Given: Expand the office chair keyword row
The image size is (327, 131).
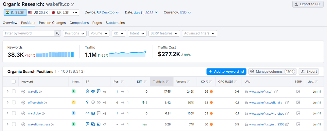Looking at the screenshot, I should (x=8, y=103).
